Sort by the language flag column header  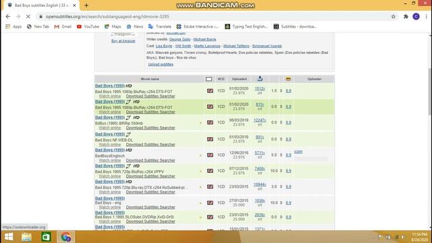tap(209, 79)
